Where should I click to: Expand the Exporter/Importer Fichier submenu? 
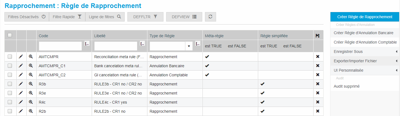point(364,61)
